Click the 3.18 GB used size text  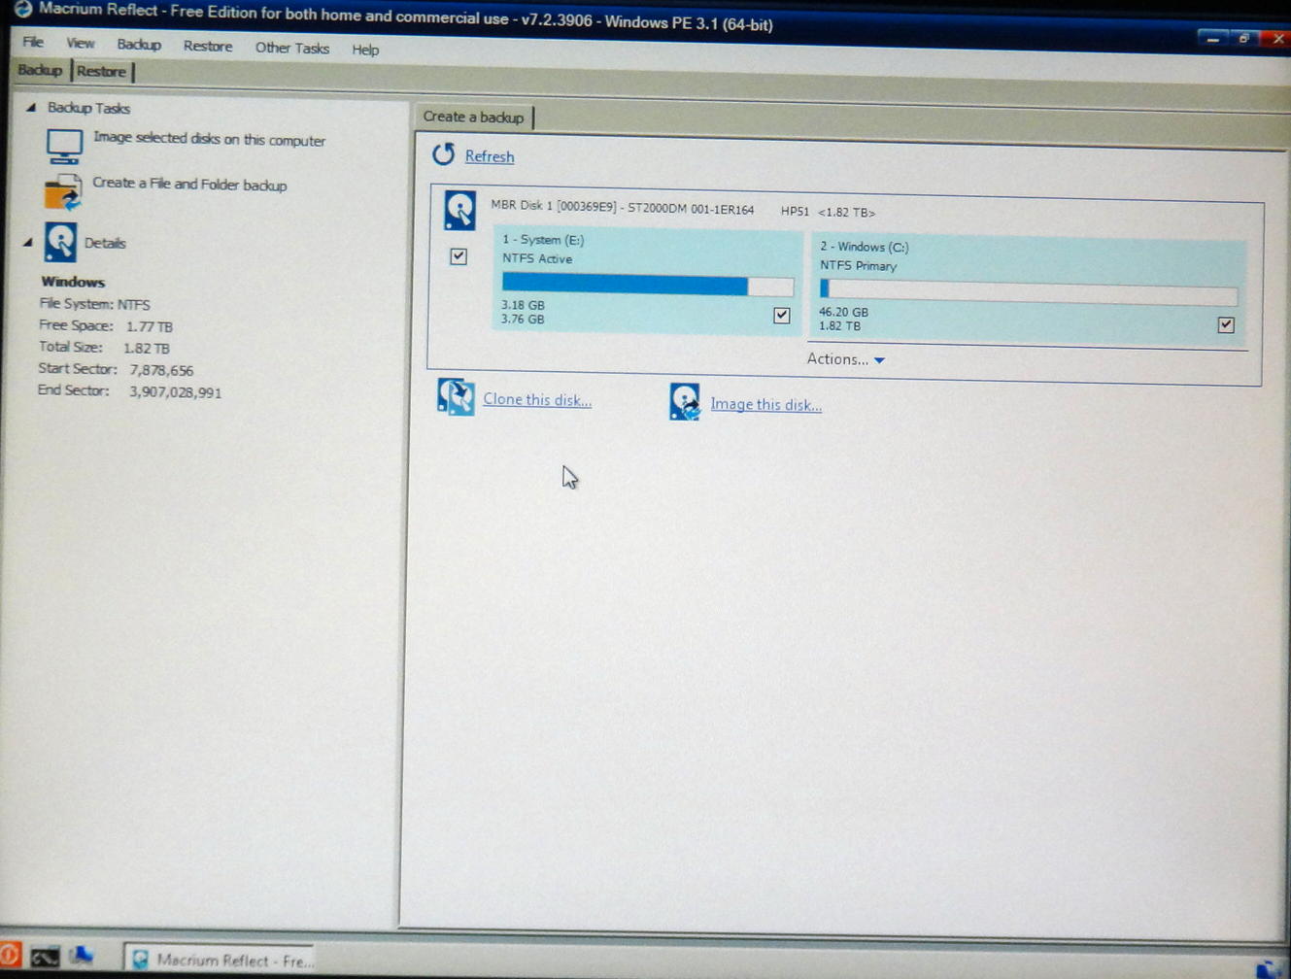[x=523, y=305]
